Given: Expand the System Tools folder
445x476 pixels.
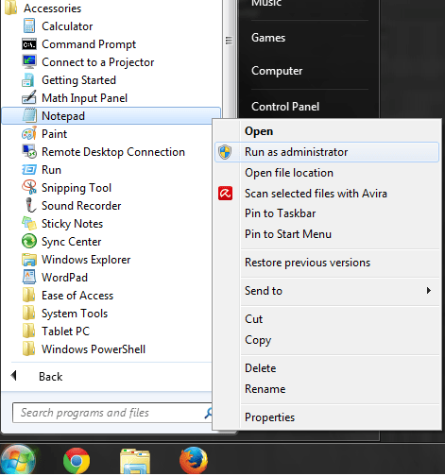Looking at the screenshot, I should point(75,314).
